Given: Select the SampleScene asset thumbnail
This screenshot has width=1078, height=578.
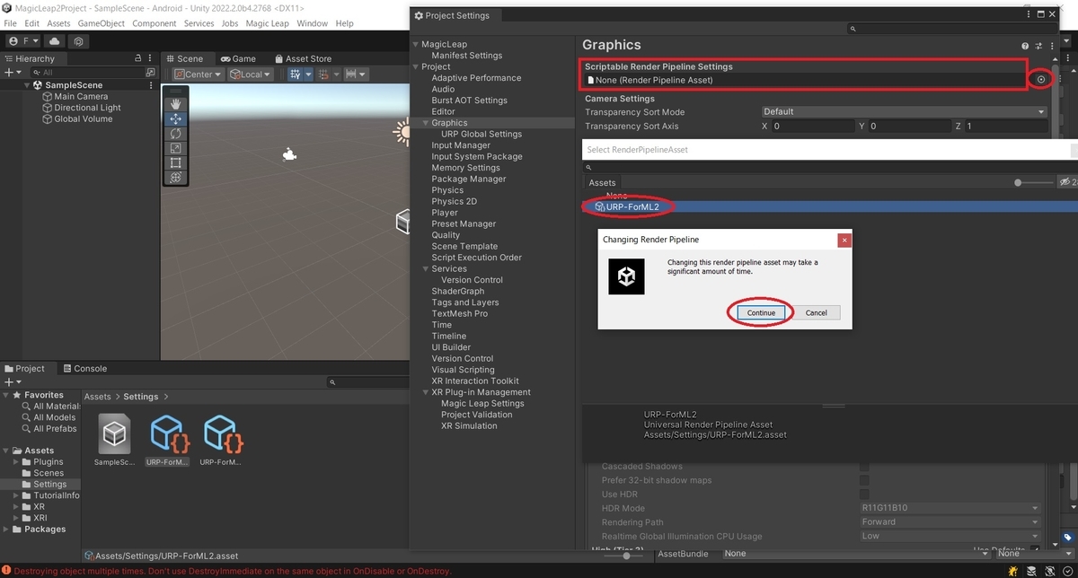Looking at the screenshot, I should [x=114, y=434].
